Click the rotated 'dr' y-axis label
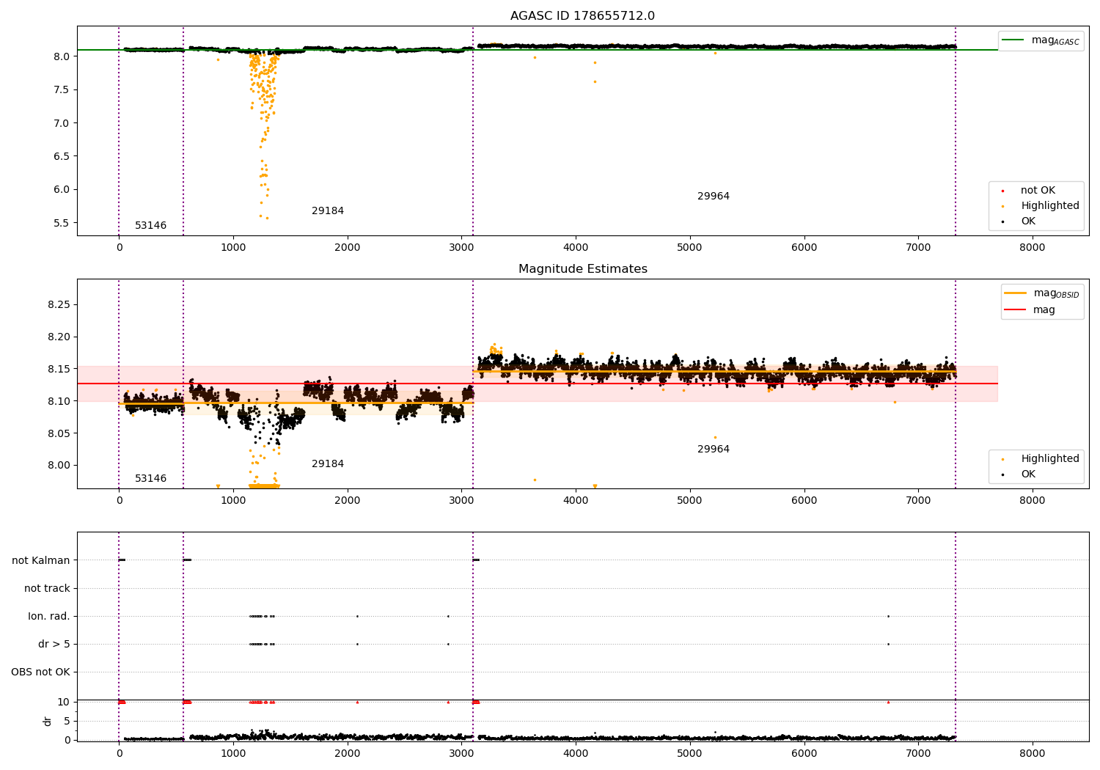The image size is (1100, 770). click(x=48, y=721)
